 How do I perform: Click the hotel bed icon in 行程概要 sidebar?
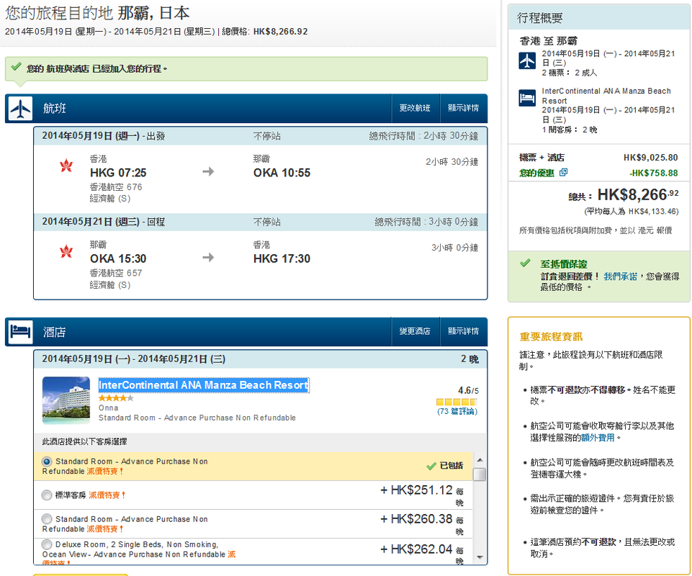(527, 98)
